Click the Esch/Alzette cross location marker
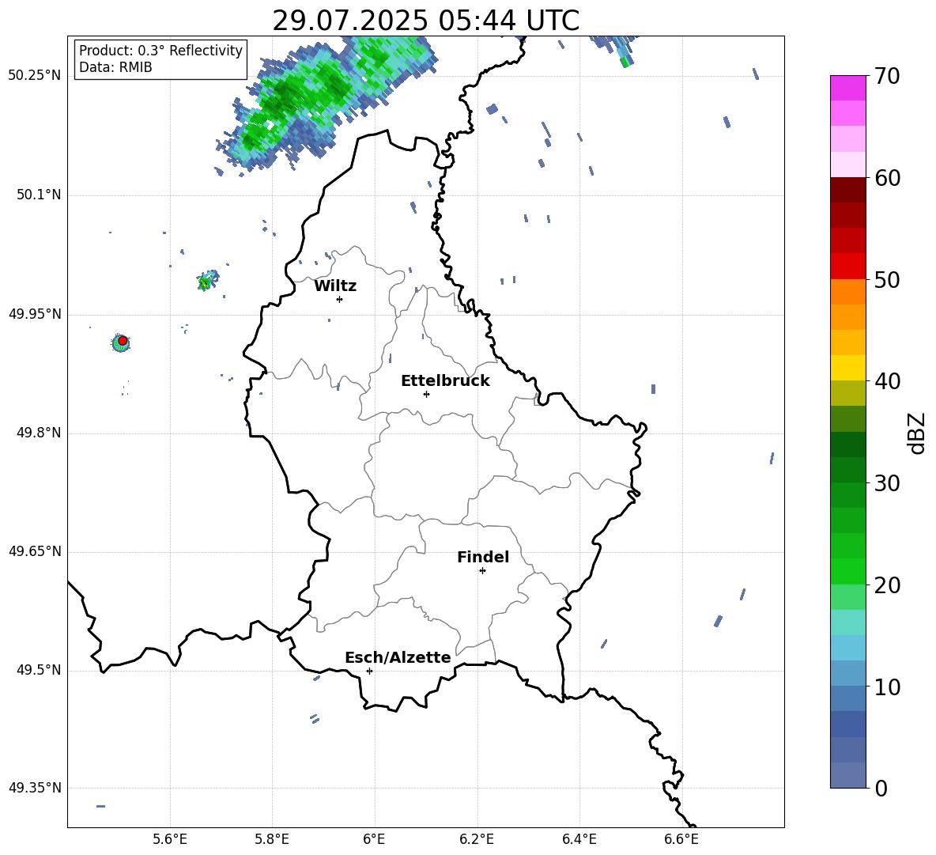The height and width of the screenshot is (855, 936). tap(369, 671)
